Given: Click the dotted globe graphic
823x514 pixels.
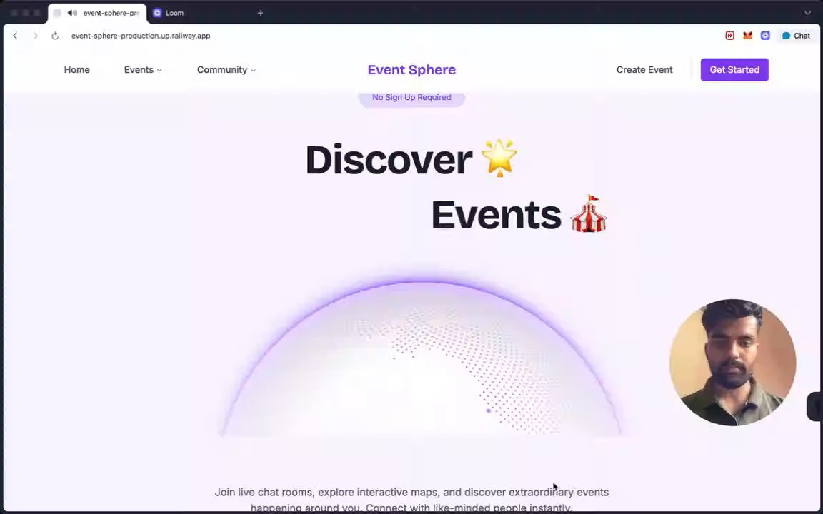Looking at the screenshot, I should [x=421, y=358].
